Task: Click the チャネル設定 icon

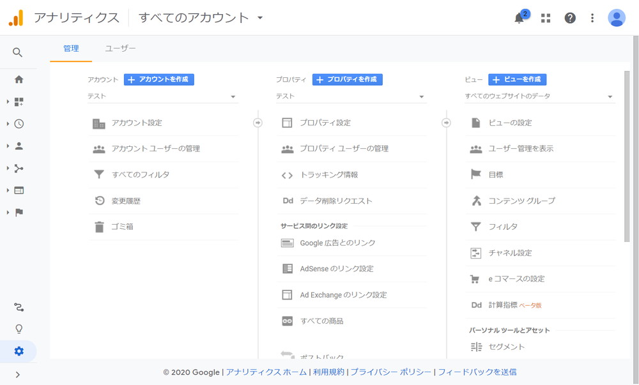Action: (x=475, y=253)
